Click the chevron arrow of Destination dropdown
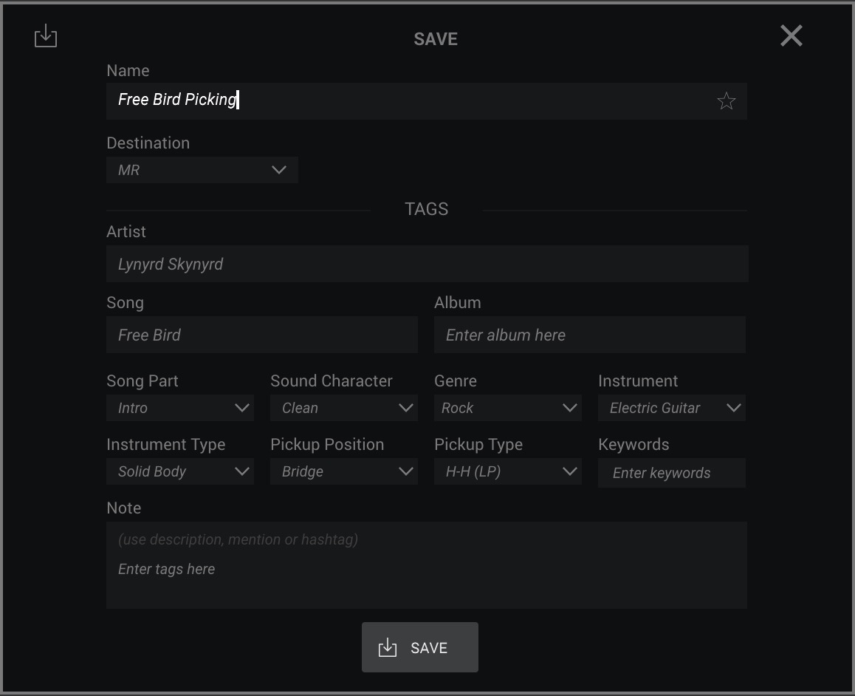 point(278,170)
